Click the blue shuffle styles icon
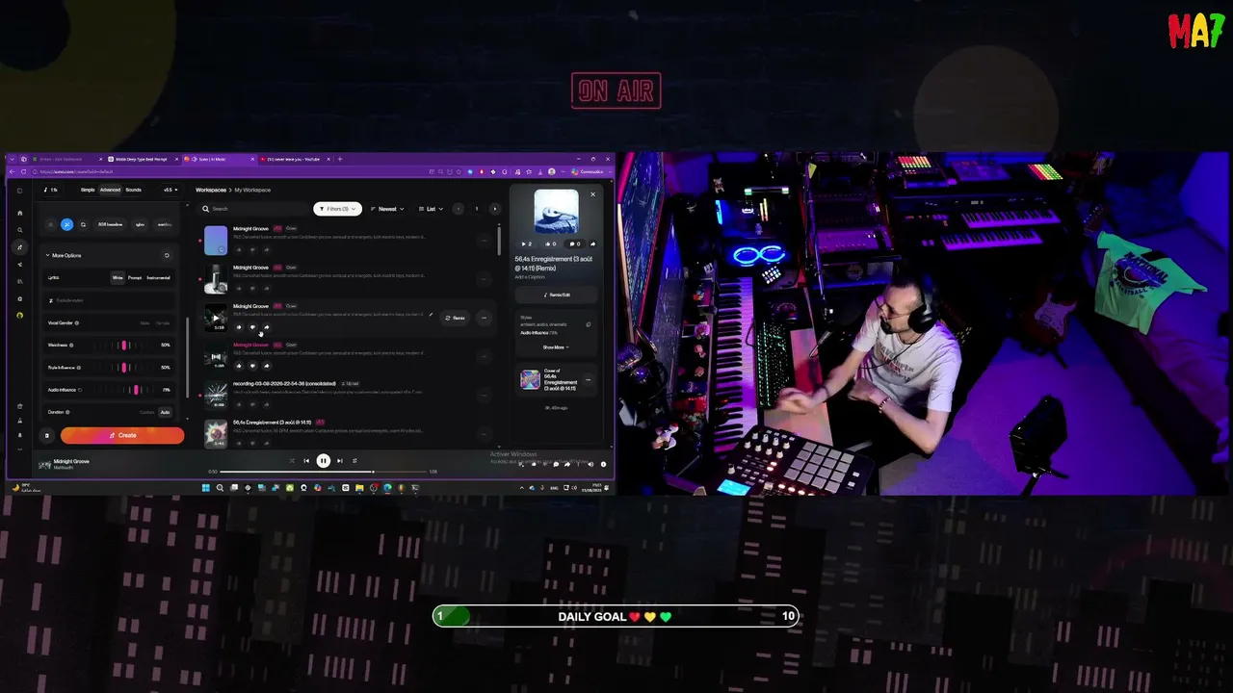The width and height of the screenshot is (1233, 693). (x=66, y=224)
